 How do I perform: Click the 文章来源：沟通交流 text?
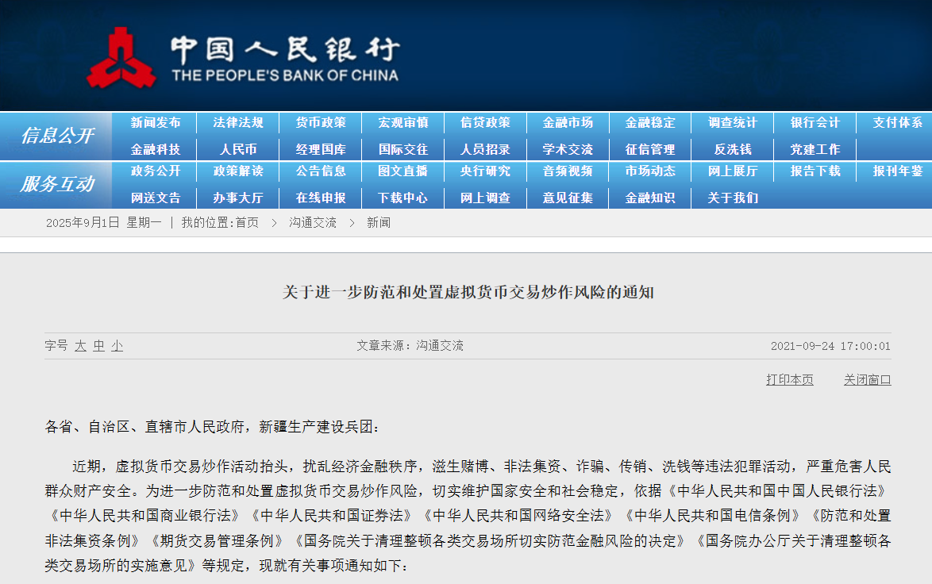tap(410, 346)
